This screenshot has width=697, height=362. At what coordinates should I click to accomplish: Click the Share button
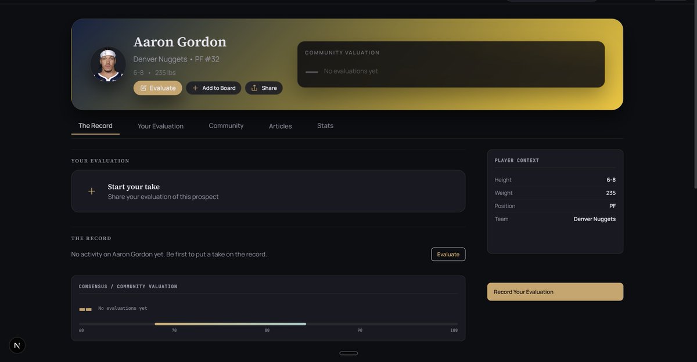(264, 88)
